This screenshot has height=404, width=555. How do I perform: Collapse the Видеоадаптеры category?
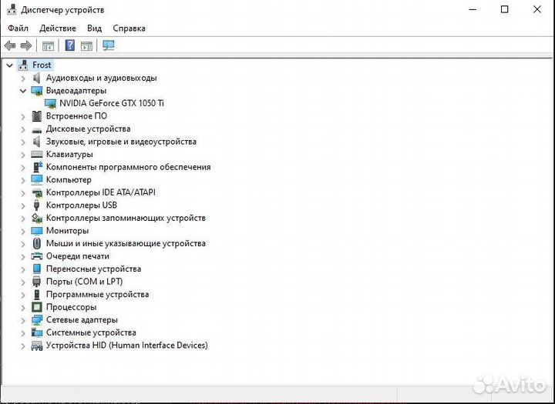coord(23,91)
